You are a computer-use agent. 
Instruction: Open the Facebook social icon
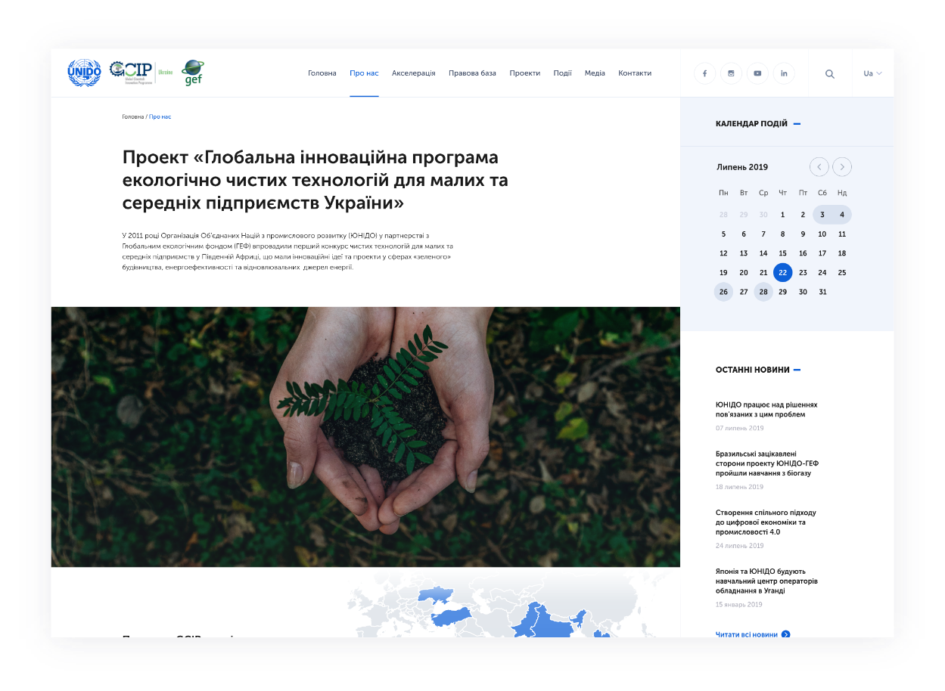pyautogui.click(x=704, y=73)
